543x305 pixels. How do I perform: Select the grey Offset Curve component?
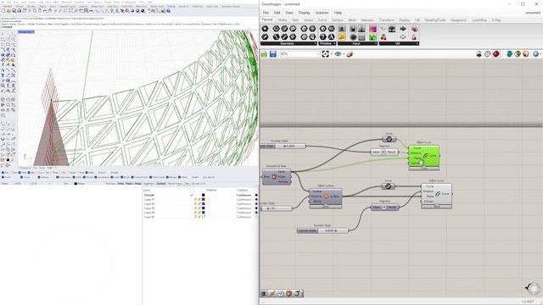[x=436, y=195]
